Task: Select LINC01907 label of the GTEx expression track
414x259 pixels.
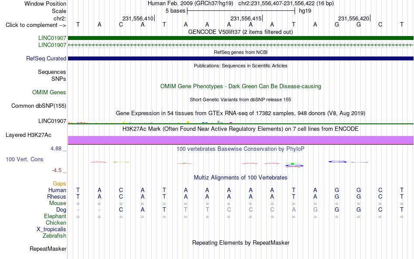Action: tap(52, 121)
